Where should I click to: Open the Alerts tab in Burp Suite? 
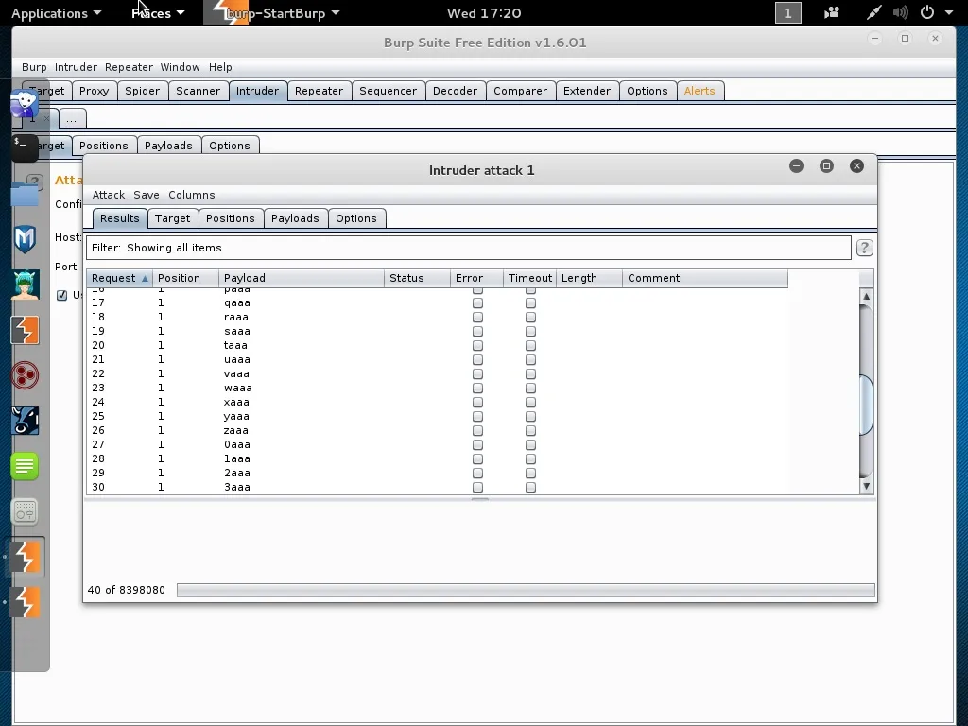pos(700,91)
